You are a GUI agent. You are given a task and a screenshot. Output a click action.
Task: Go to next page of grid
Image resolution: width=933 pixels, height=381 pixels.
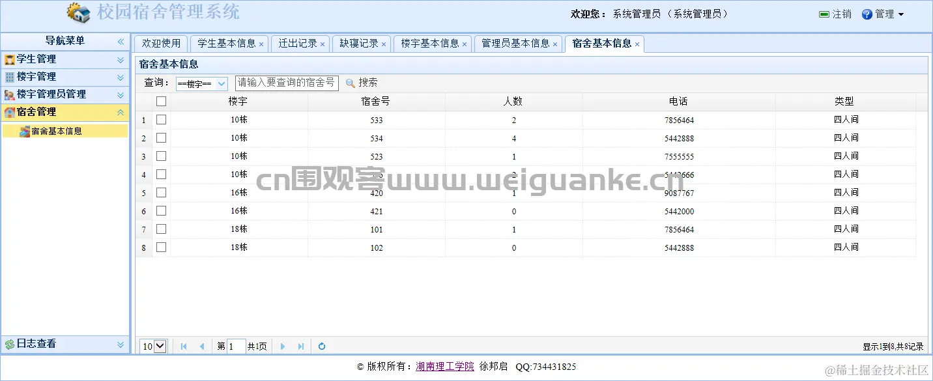(x=283, y=346)
